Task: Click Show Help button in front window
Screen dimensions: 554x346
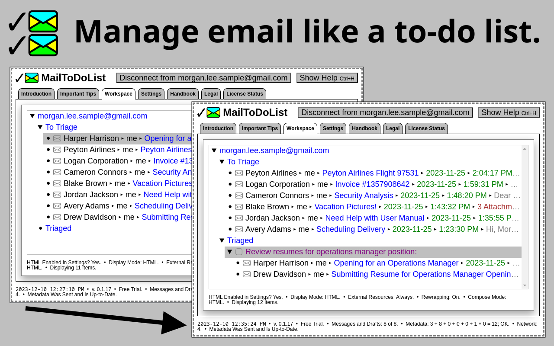Action: click(x=509, y=112)
